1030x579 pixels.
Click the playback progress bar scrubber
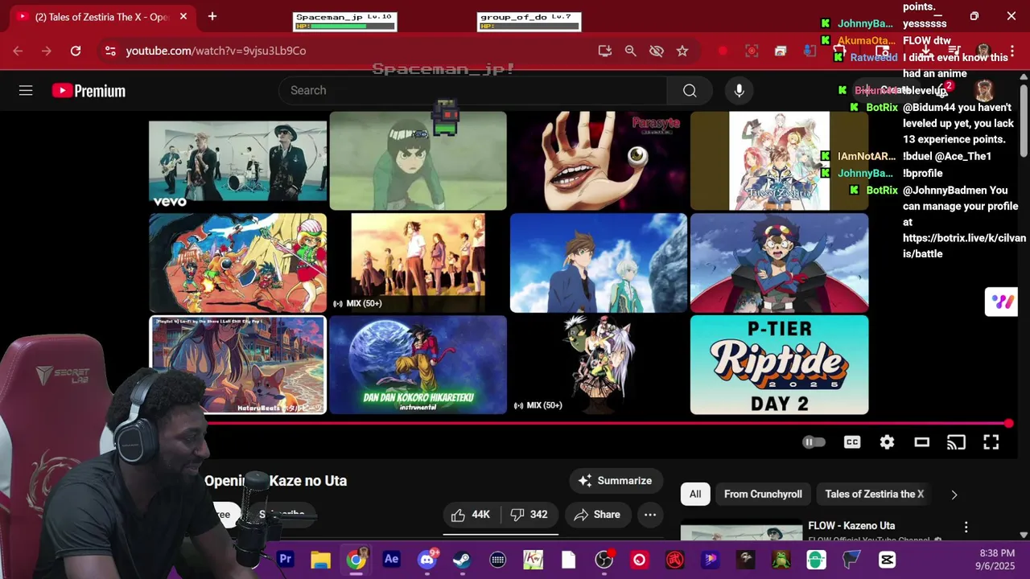click(x=1008, y=423)
